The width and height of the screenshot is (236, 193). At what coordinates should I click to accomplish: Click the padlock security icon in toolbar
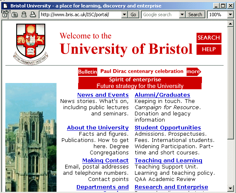(5, 14)
